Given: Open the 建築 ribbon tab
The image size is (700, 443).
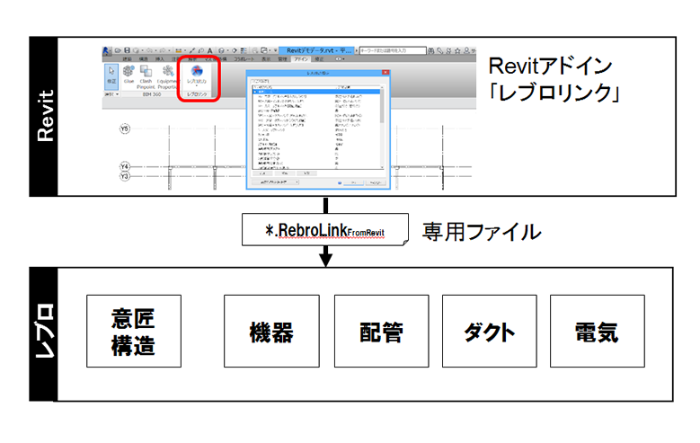Looking at the screenshot, I should [x=128, y=59].
